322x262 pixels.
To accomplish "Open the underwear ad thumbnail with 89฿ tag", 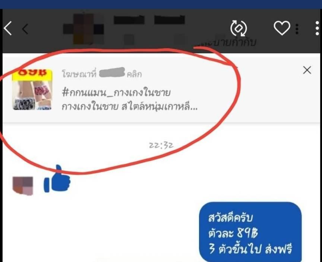I will (32, 89).
